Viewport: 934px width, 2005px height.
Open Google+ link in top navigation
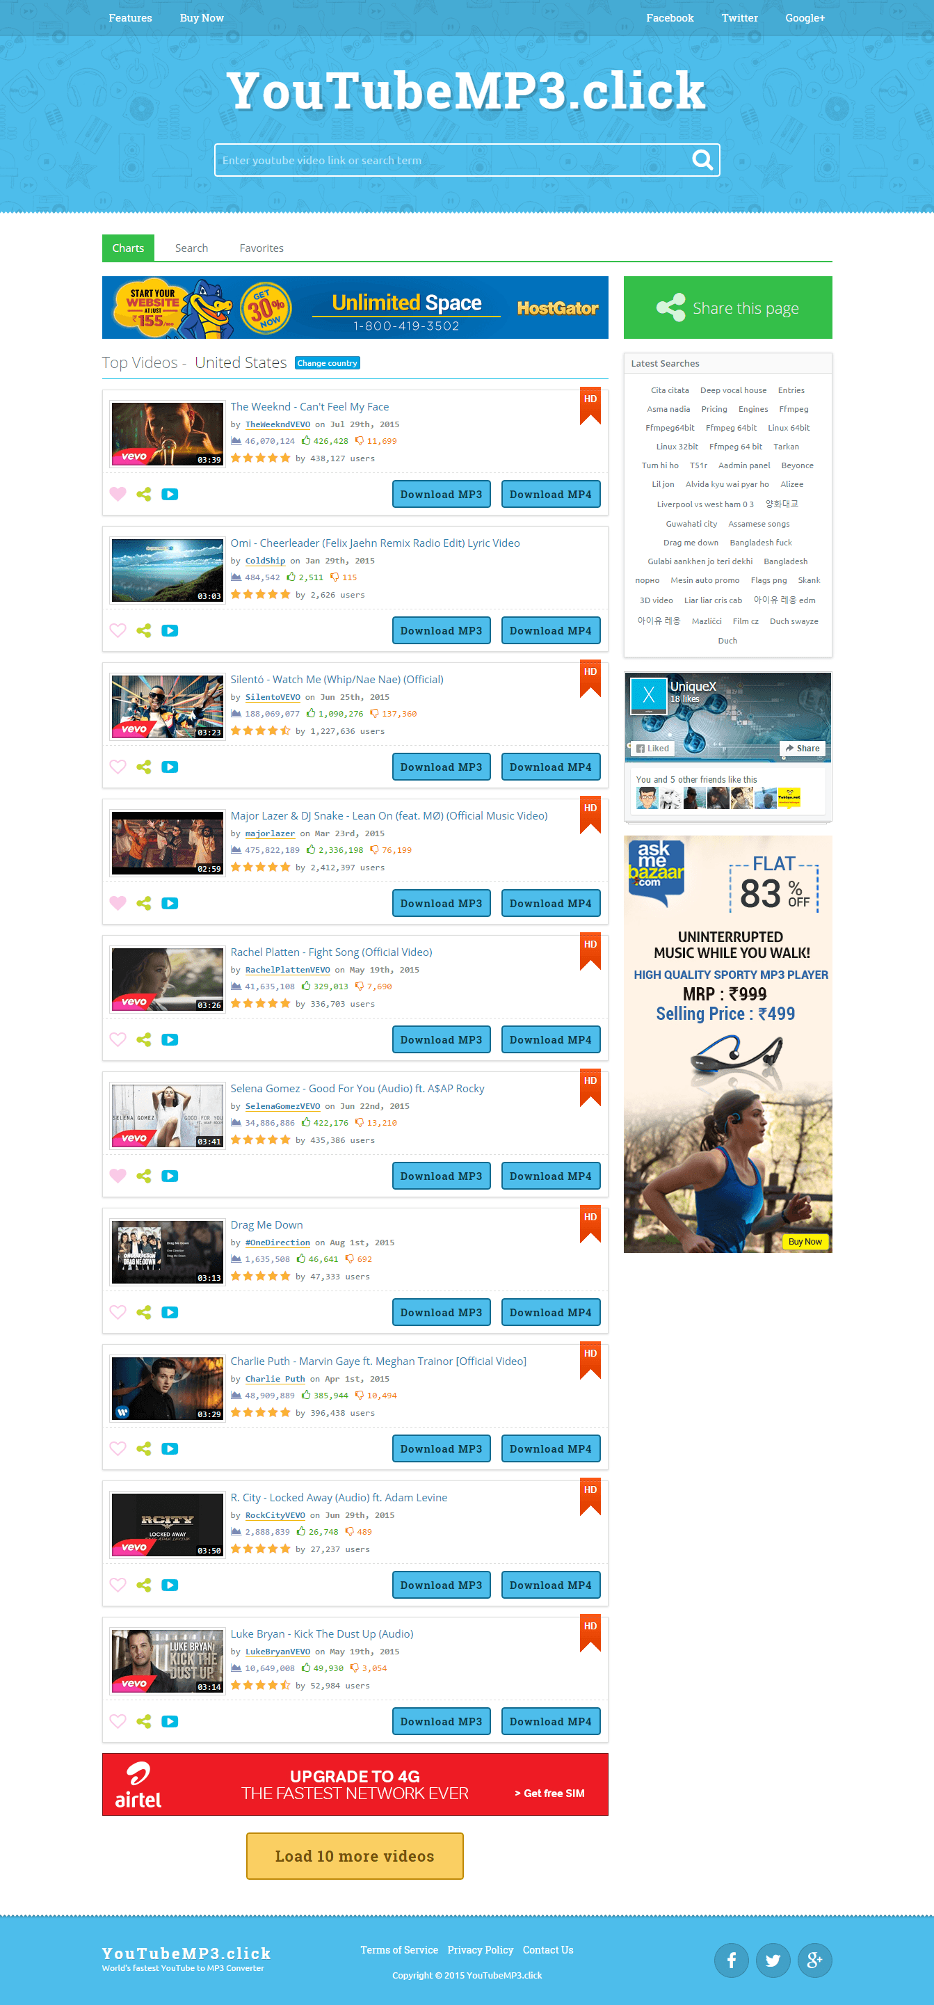tap(805, 18)
